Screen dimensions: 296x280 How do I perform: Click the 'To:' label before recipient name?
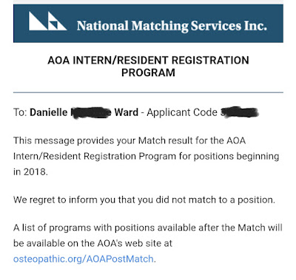point(20,112)
